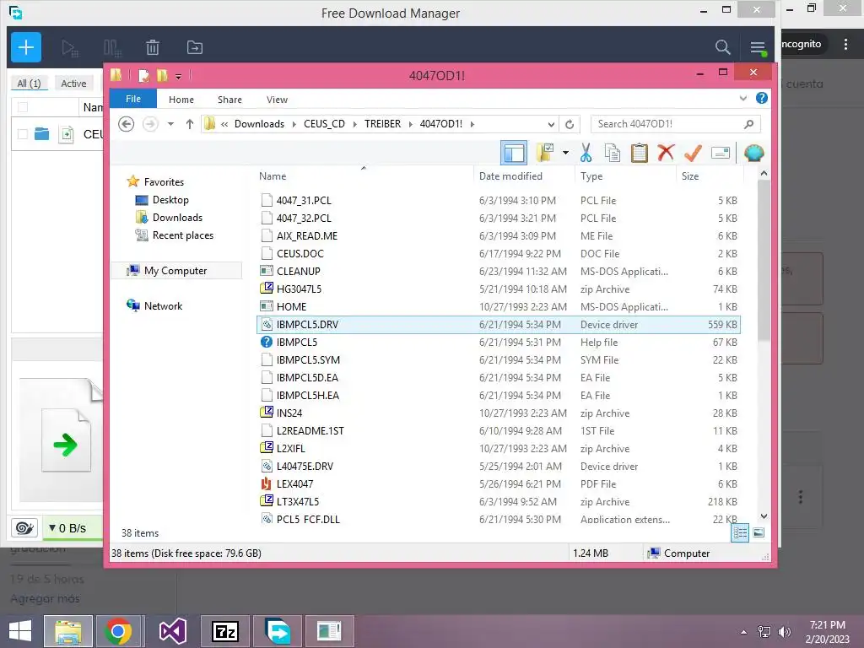
Task: Select the IBMPCL5 help file
Action: (x=296, y=343)
